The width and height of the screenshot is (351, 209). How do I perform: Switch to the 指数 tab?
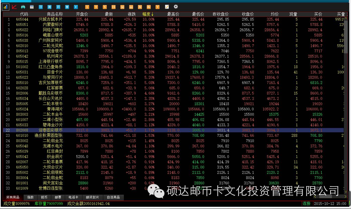click(30, 197)
